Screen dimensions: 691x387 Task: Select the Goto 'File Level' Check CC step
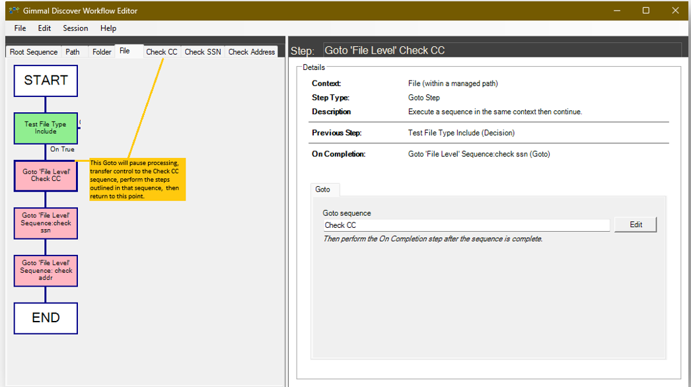46,176
